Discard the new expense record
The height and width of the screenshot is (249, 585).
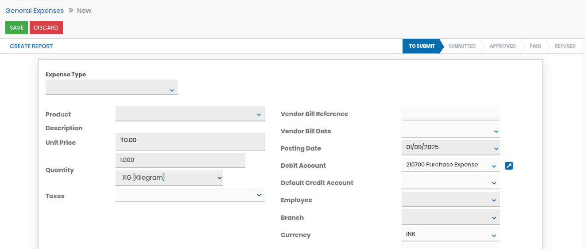(x=46, y=27)
